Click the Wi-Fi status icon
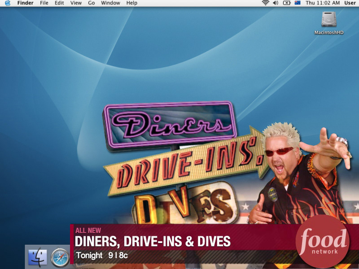The height and width of the screenshot is (269, 359). coord(265,3)
